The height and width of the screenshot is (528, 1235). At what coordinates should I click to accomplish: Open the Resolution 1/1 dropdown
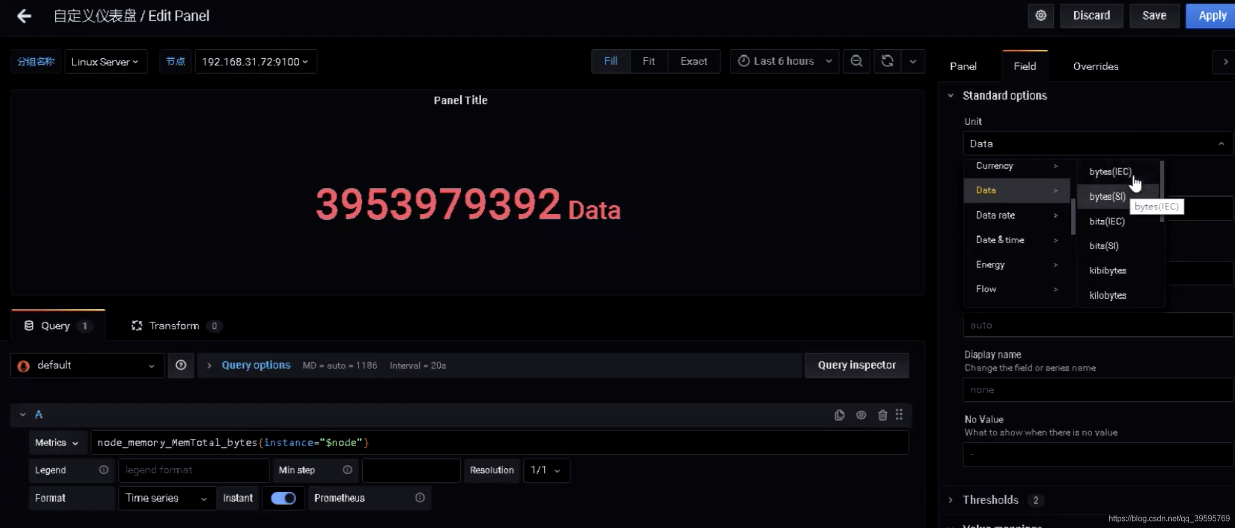point(546,470)
